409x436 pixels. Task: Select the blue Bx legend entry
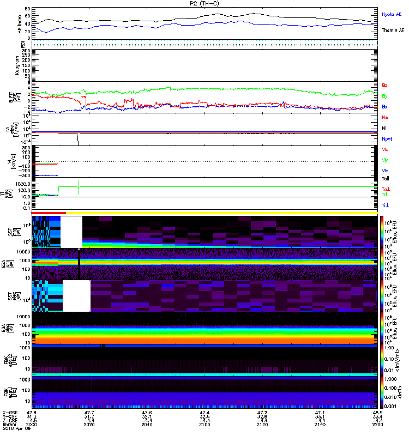[x=384, y=107]
